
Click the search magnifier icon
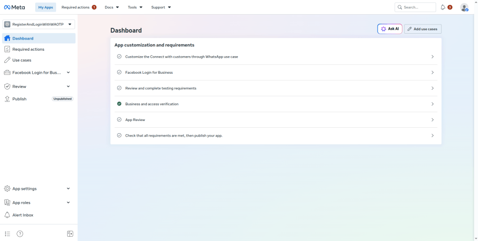(x=399, y=7)
